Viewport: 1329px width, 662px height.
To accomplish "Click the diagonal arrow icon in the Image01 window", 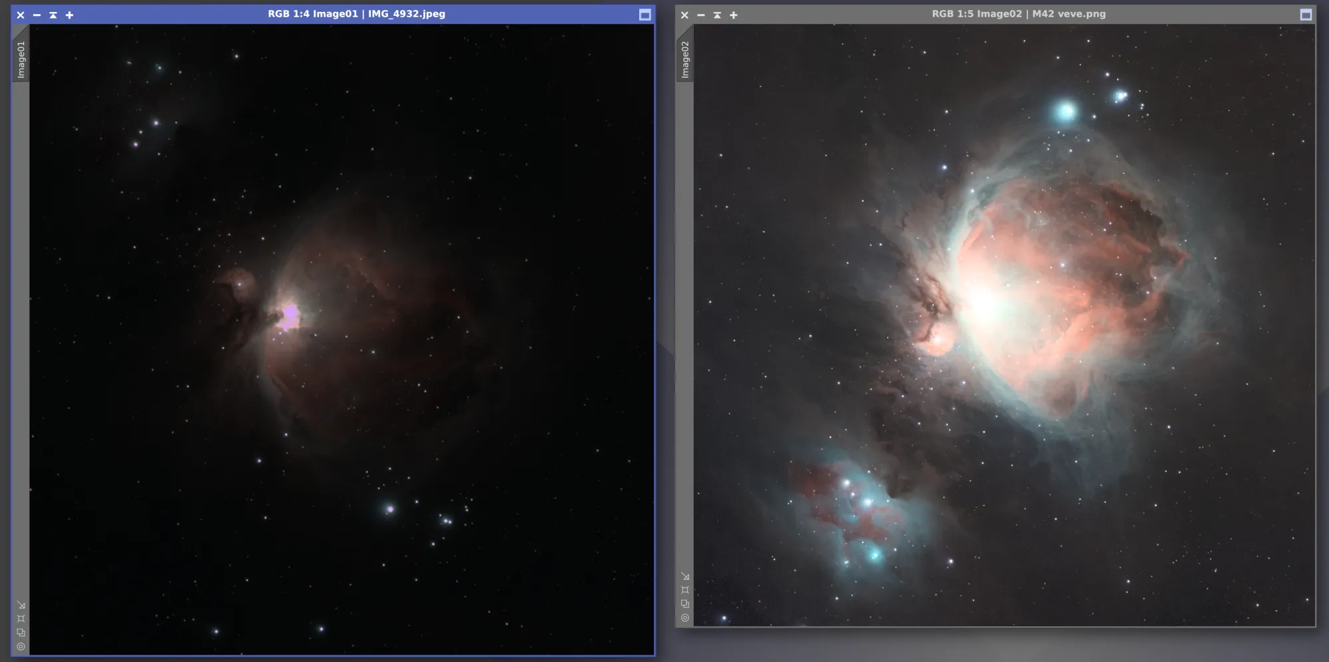I will 21,605.
